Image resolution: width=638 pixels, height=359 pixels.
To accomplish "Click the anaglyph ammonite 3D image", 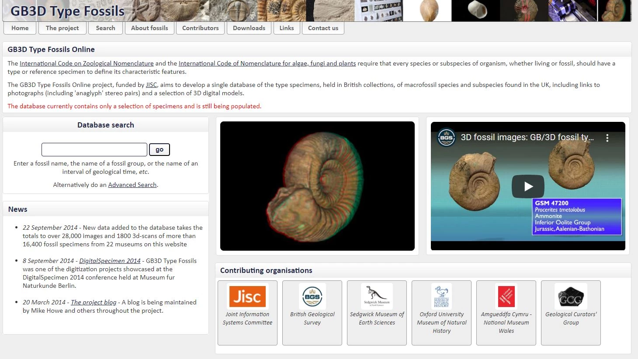I will pos(317,186).
